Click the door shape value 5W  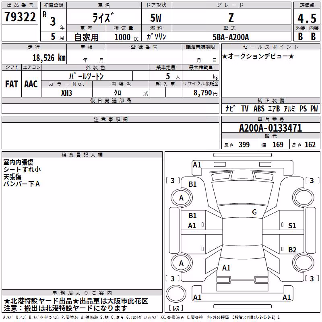point(156,18)
